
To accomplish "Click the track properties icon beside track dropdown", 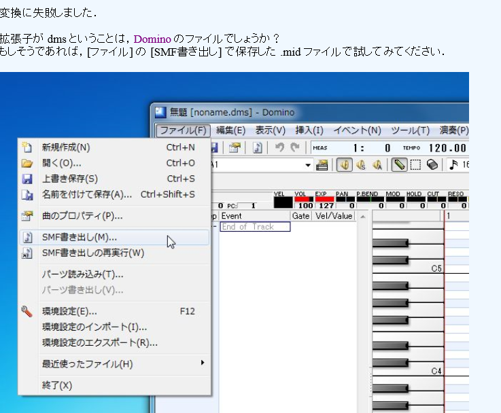I will [322, 165].
